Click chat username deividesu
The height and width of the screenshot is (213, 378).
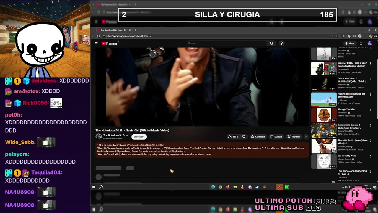click(45, 80)
